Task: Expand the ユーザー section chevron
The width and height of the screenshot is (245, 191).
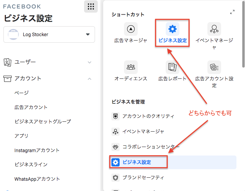Action: coord(90,62)
